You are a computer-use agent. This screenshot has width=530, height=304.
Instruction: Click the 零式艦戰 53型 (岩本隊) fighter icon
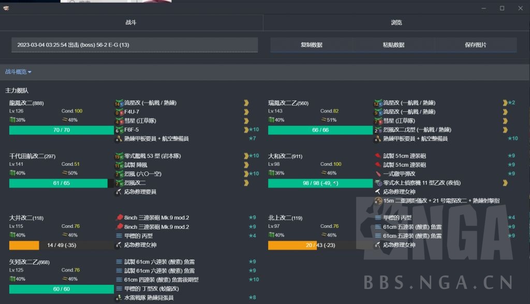tap(119, 156)
